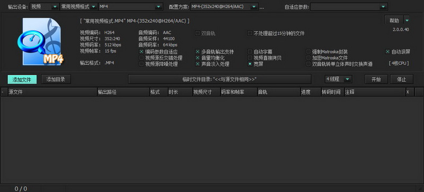Click the X column header icon
Image resolution: width=424 pixels, height=192 pixels.
(408, 92)
